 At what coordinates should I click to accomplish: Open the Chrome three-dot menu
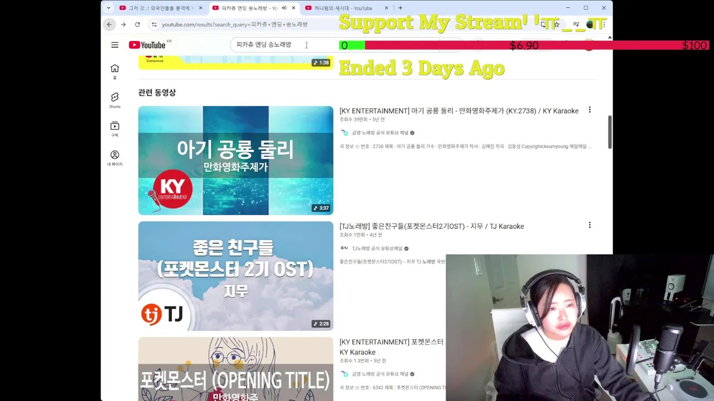click(604, 25)
